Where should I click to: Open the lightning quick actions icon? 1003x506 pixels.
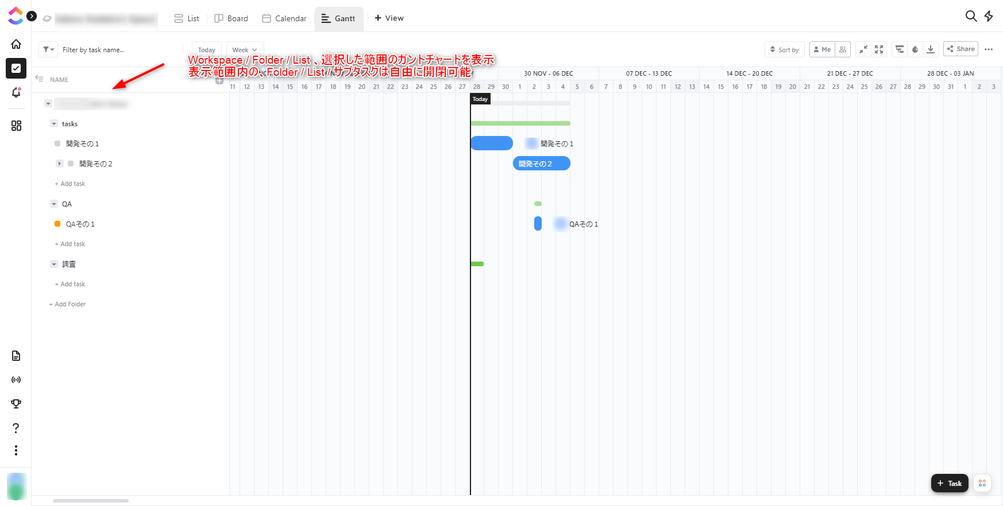pos(989,16)
